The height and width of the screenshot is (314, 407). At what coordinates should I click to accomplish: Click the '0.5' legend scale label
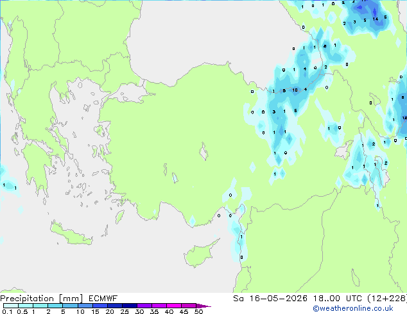click(x=22, y=311)
